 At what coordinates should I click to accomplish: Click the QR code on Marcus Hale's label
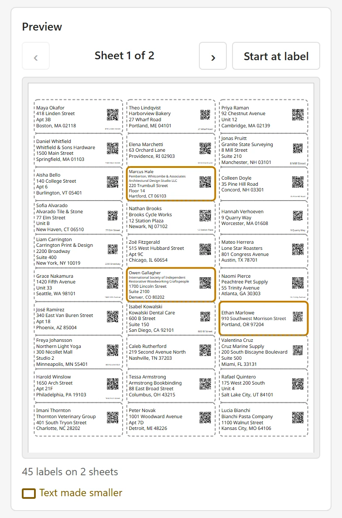(x=205, y=182)
